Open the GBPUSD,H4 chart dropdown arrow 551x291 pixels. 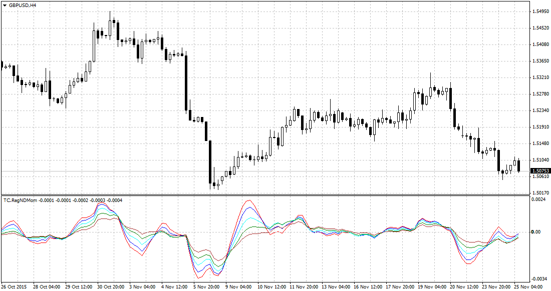click(x=5, y=5)
